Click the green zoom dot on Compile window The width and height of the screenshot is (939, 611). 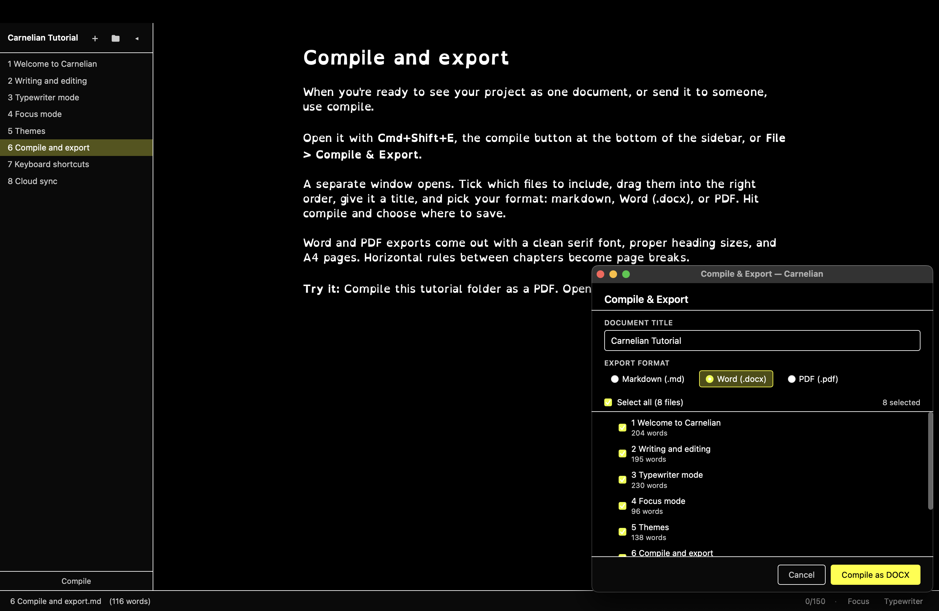tap(626, 274)
